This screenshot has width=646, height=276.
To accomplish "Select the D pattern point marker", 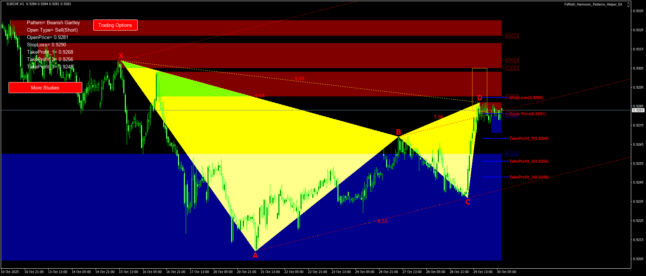I will (x=480, y=98).
